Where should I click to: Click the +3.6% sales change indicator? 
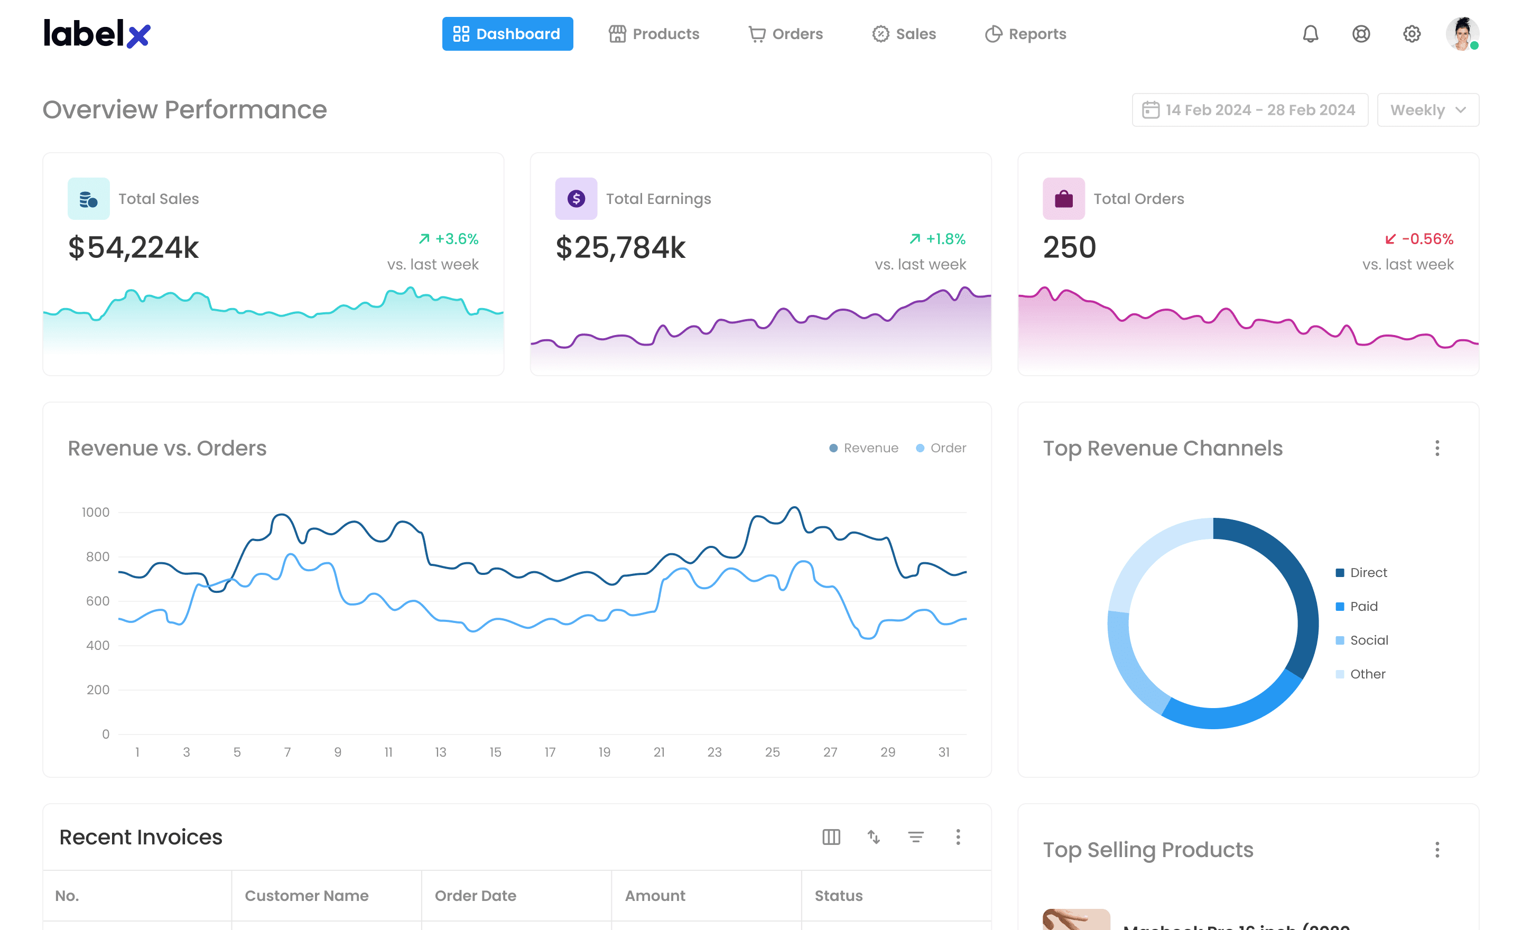tap(449, 239)
